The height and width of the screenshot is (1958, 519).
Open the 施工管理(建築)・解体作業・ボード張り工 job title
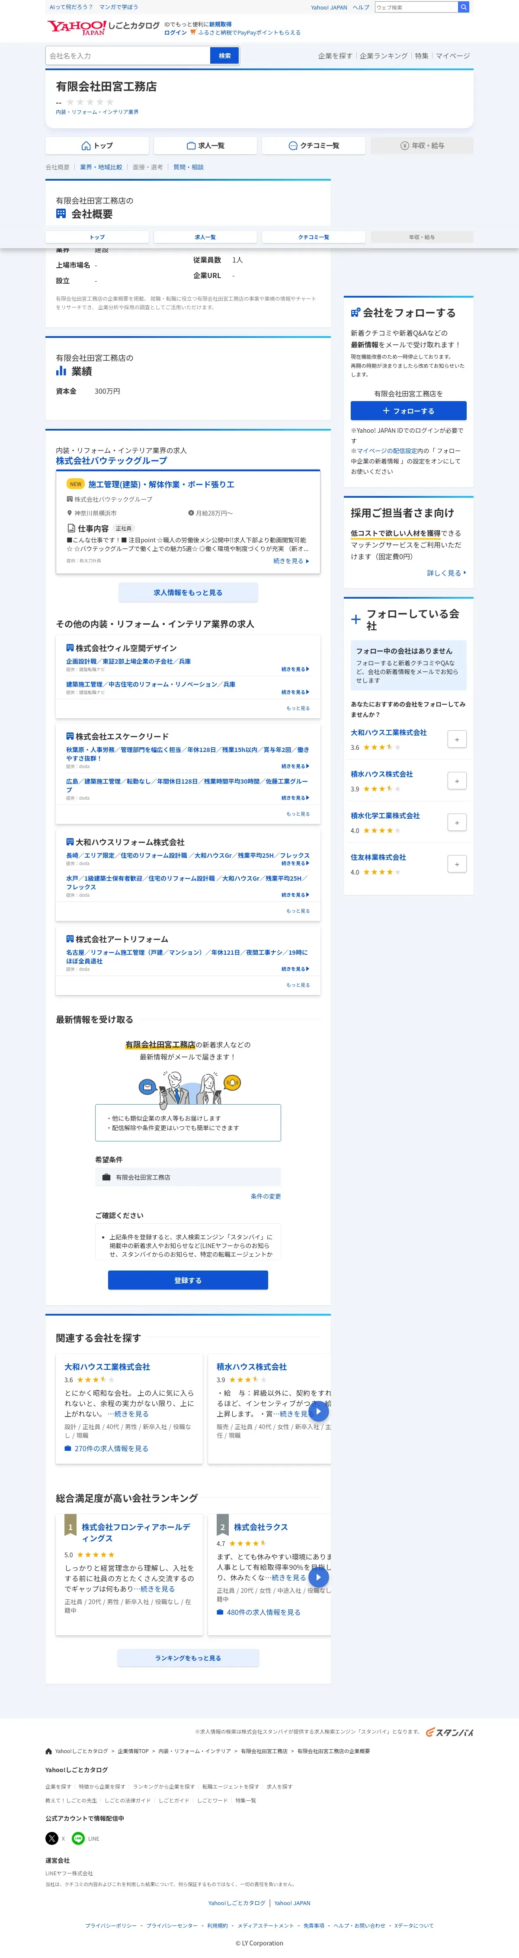pos(162,485)
